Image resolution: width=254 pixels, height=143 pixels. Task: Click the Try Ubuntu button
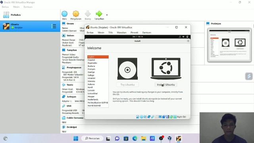point(127,85)
